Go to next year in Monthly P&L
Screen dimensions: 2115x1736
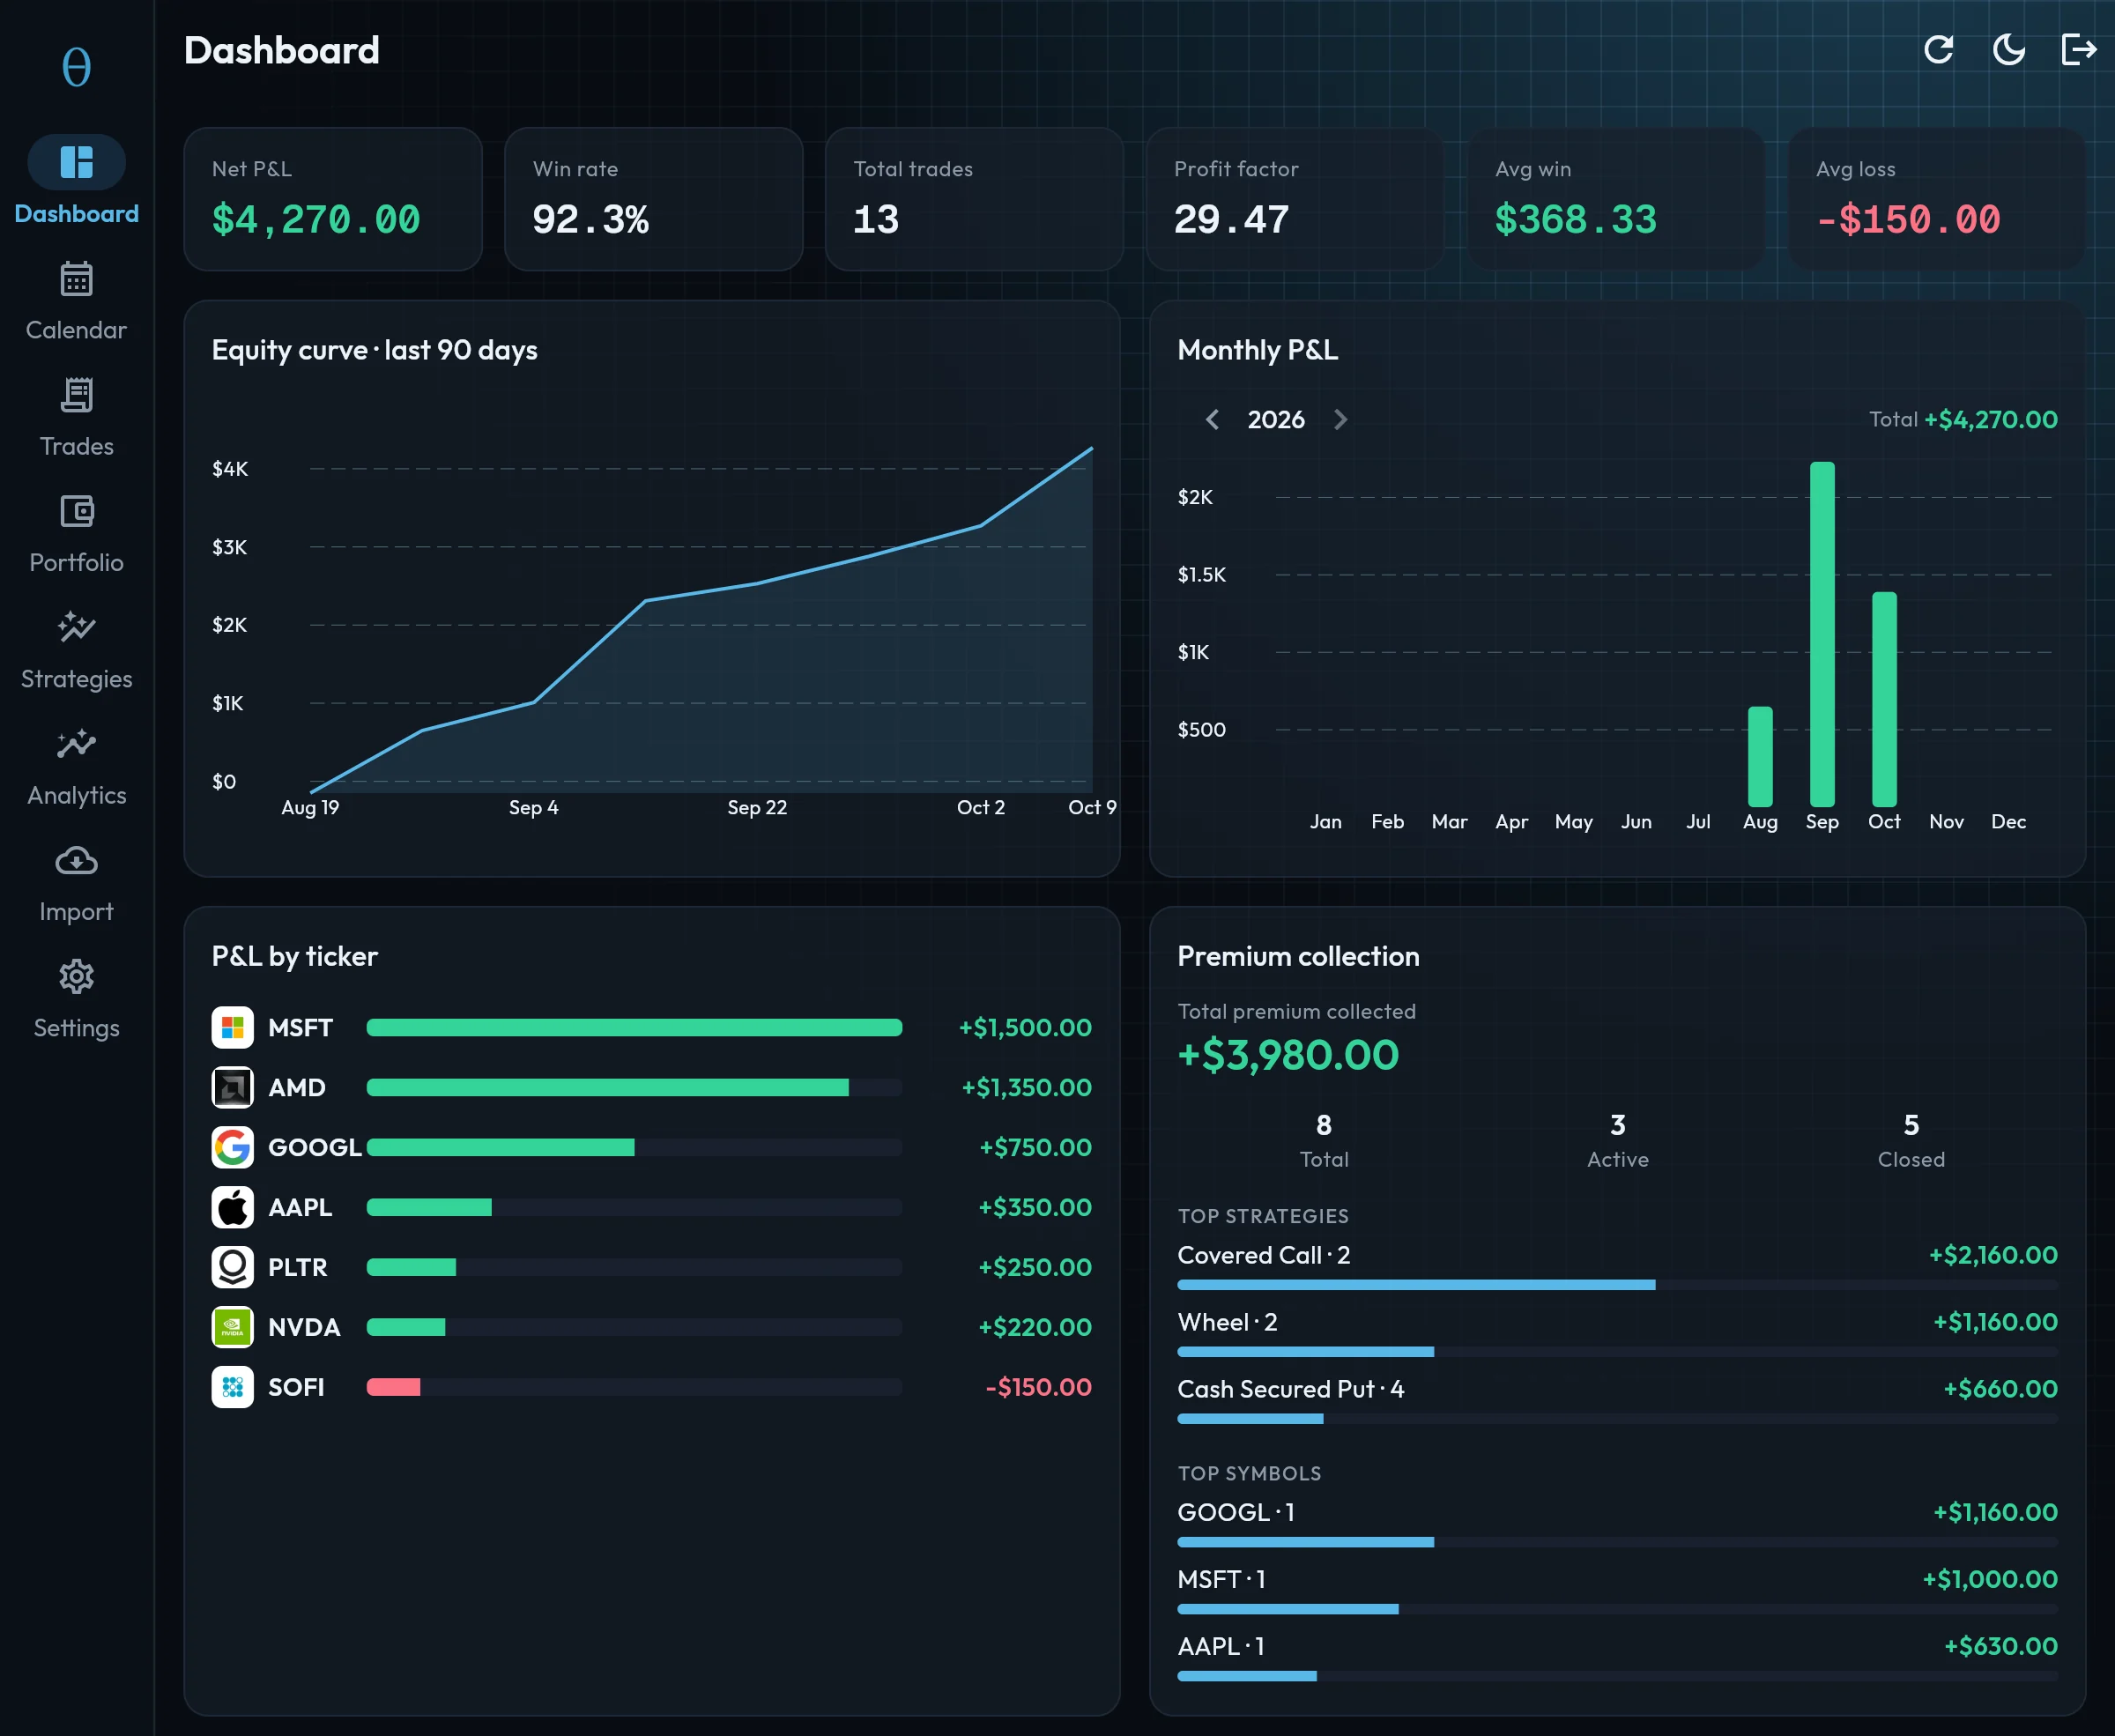tap(1340, 419)
